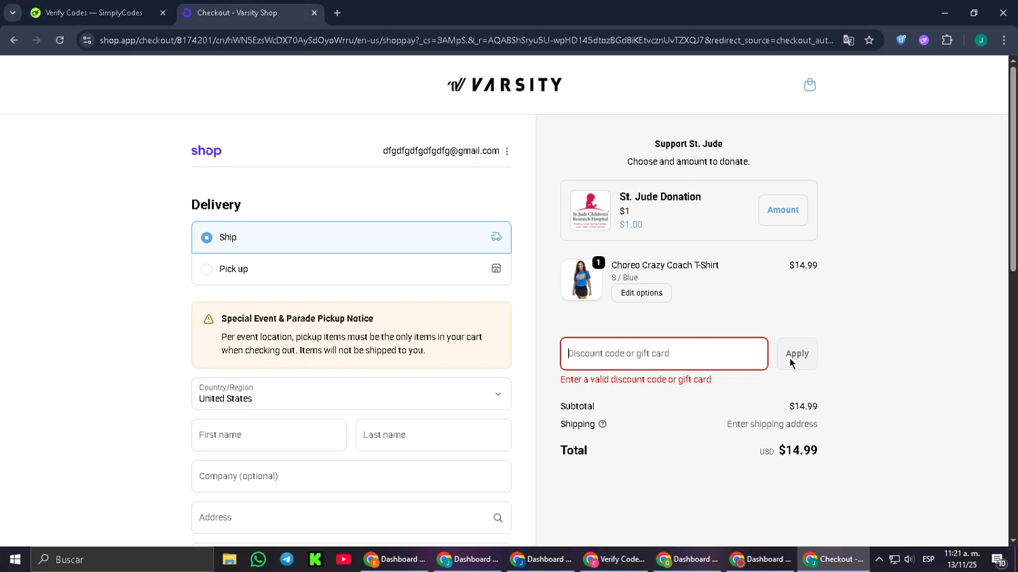Image resolution: width=1018 pixels, height=572 pixels.
Task: Click the site information icon in address bar
Action: click(x=86, y=41)
